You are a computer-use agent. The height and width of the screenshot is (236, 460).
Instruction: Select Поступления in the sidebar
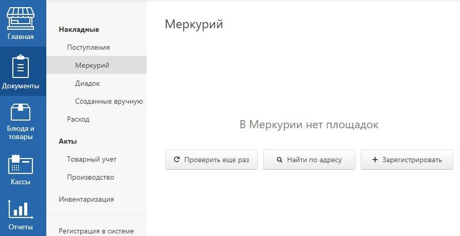click(89, 47)
